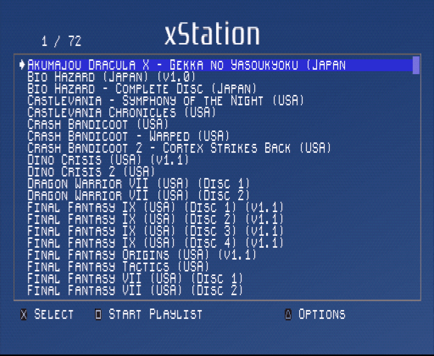Start Playlist from the bottom bar
The height and width of the screenshot is (356, 434).
[155, 315]
